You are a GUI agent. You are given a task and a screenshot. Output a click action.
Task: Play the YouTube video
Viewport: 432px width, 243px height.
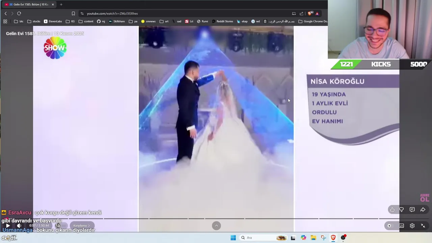pyautogui.click(x=8, y=226)
